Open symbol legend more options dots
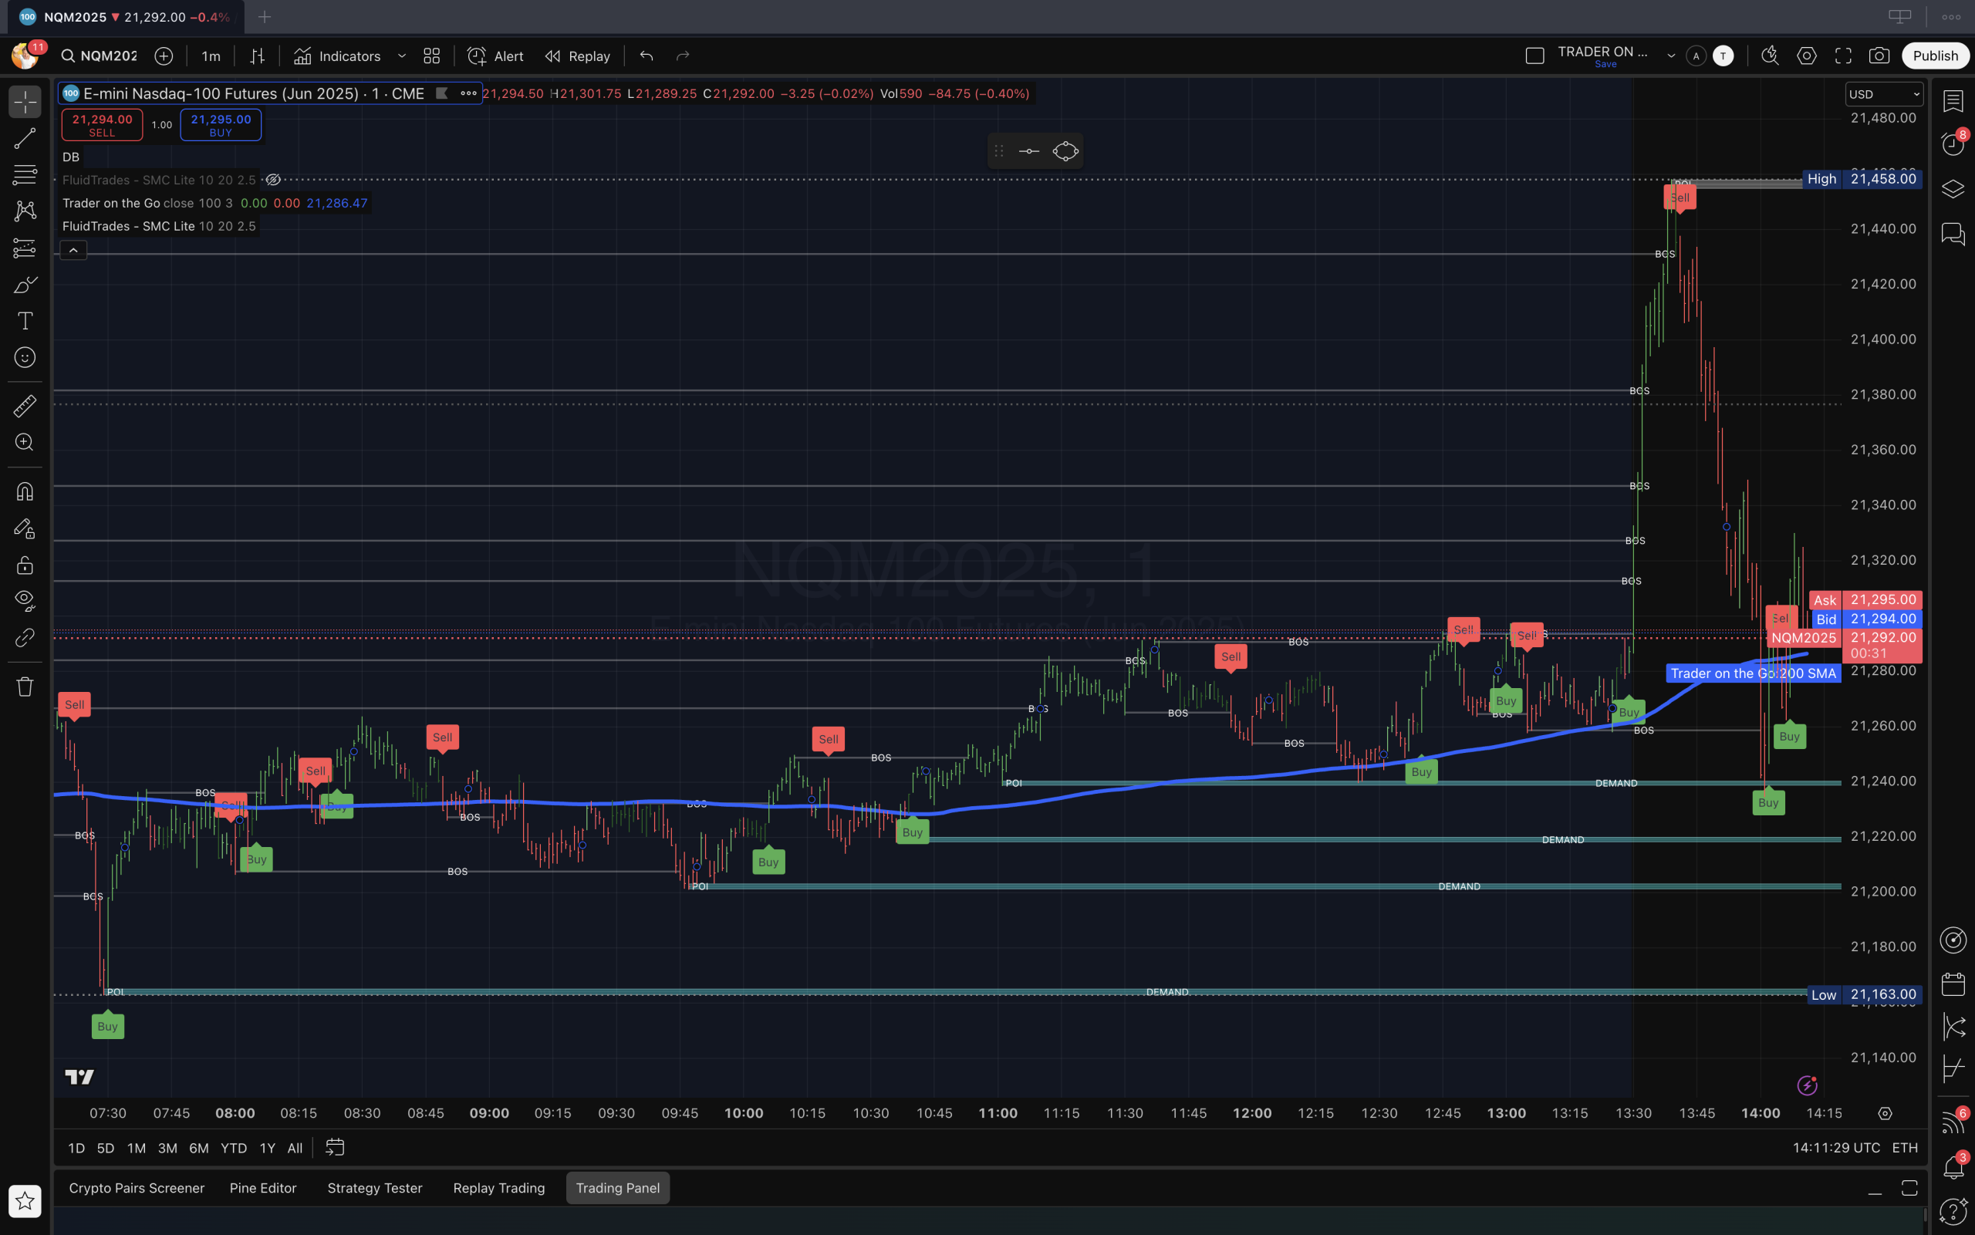 (x=468, y=93)
